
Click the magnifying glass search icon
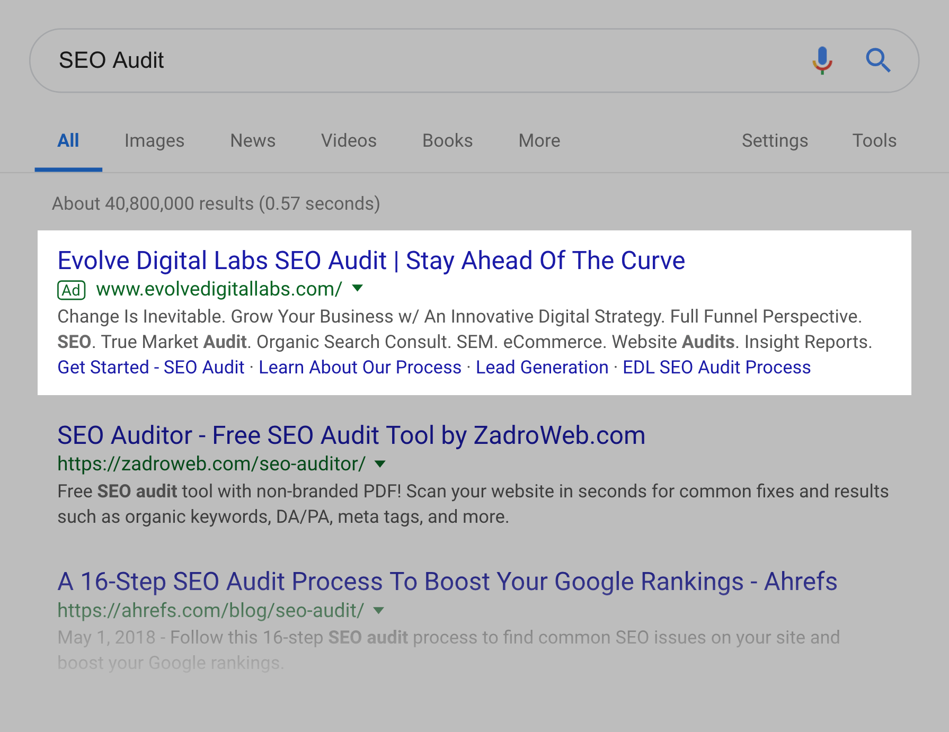click(877, 60)
